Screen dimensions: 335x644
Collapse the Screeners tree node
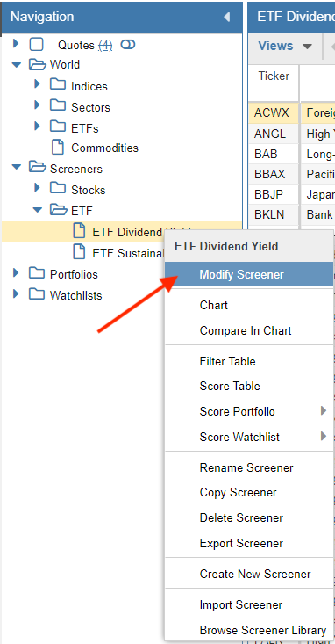pos(17,168)
